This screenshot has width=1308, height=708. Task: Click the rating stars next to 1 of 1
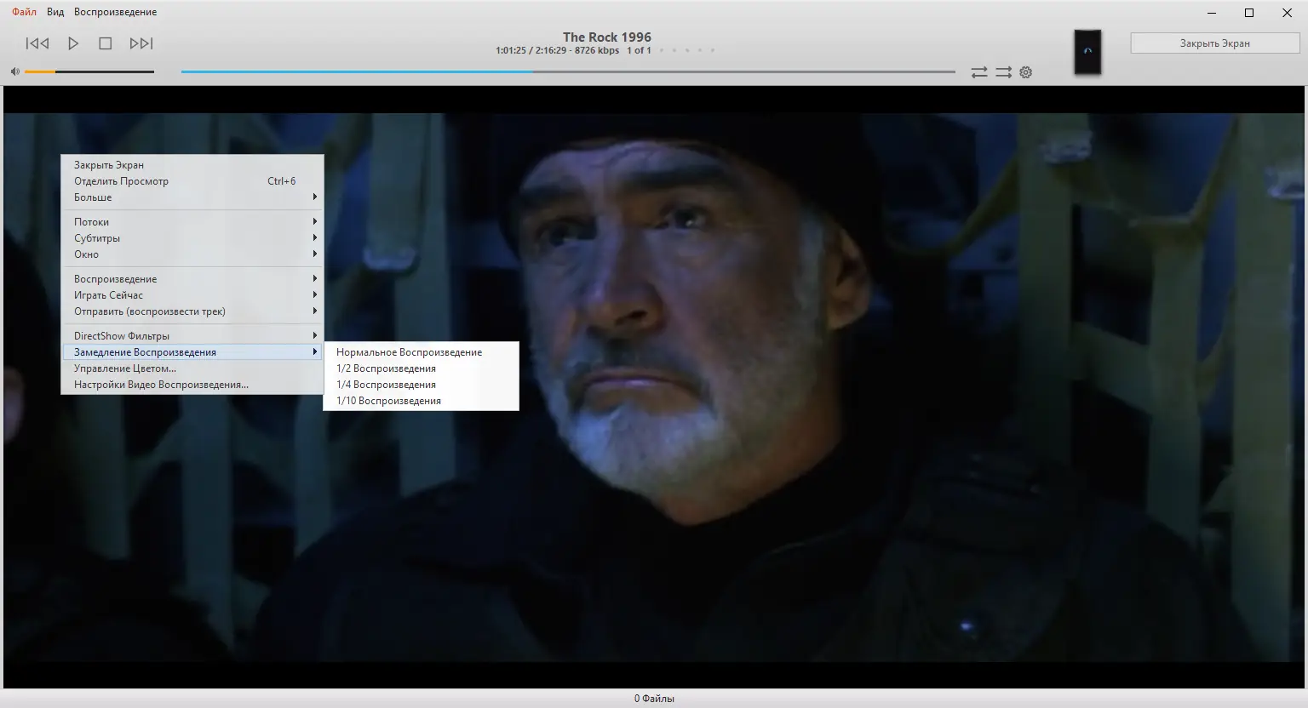[687, 50]
